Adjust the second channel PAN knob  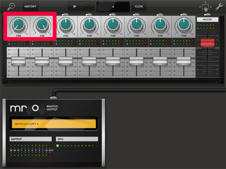point(42,24)
